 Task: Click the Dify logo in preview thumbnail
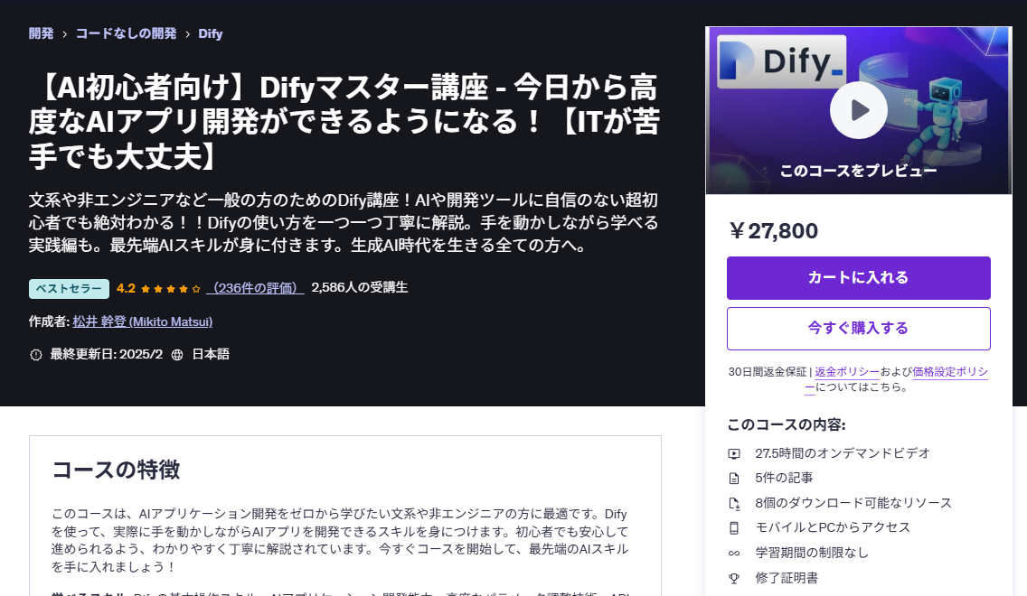782,61
